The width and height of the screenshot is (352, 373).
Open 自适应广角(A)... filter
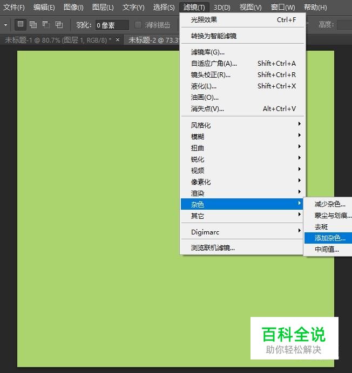pyautogui.click(x=242, y=64)
